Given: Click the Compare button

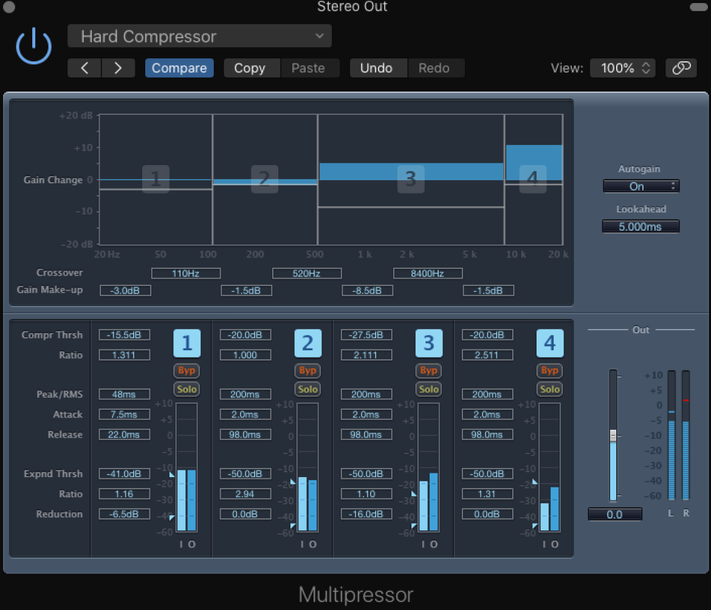Looking at the screenshot, I should click(x=179, y=68).
